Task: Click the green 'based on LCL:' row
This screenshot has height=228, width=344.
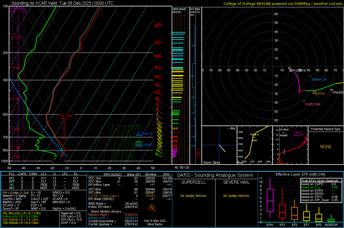Action: point(320,188)
